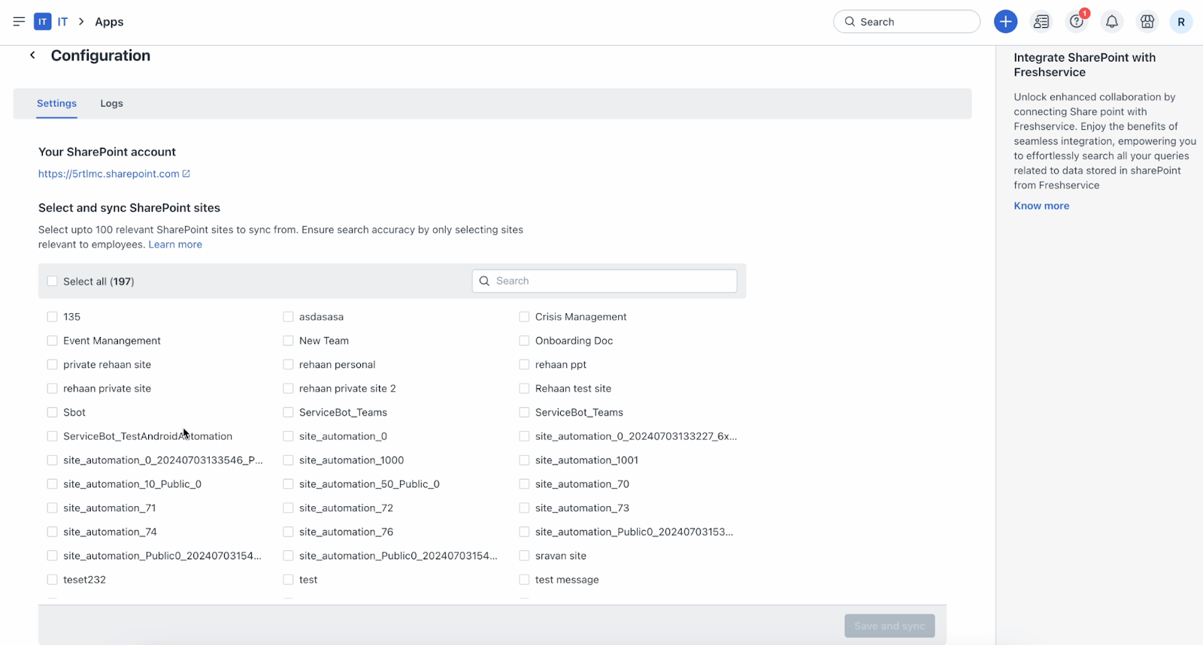Check the site_automation_76 checkbox
Viewport: 1203px width, 645px height.
pyautogui.click(x=288, y=532)
